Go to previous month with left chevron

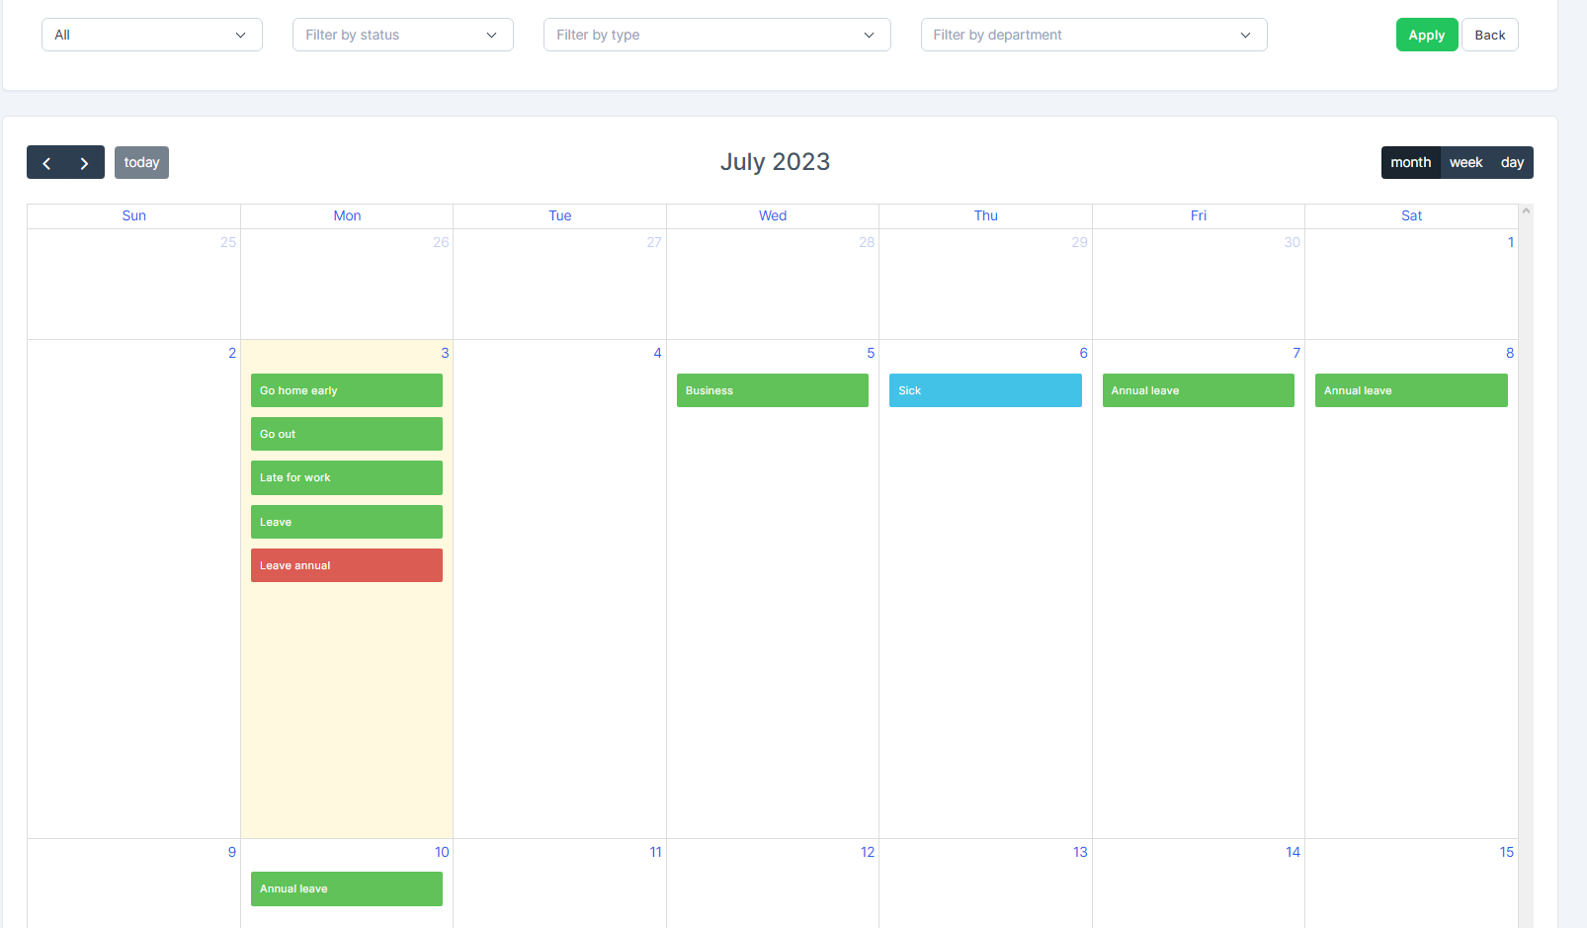46,163
